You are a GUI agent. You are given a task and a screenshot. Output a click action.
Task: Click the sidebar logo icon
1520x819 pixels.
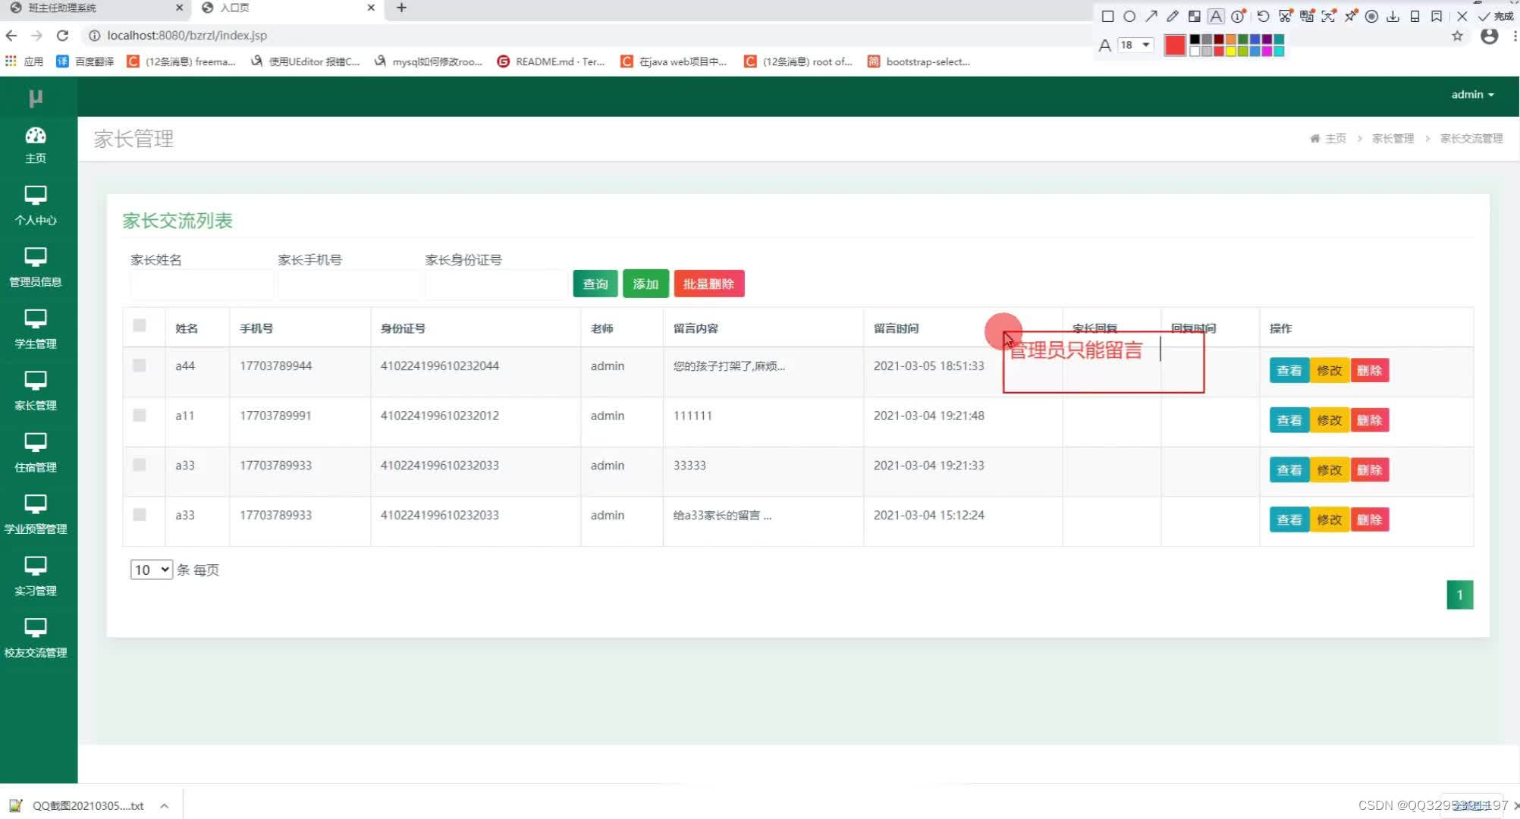(x=36, y=97)
